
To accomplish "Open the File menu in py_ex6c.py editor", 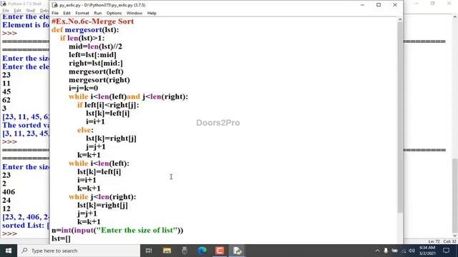I will tap(55, 13).
